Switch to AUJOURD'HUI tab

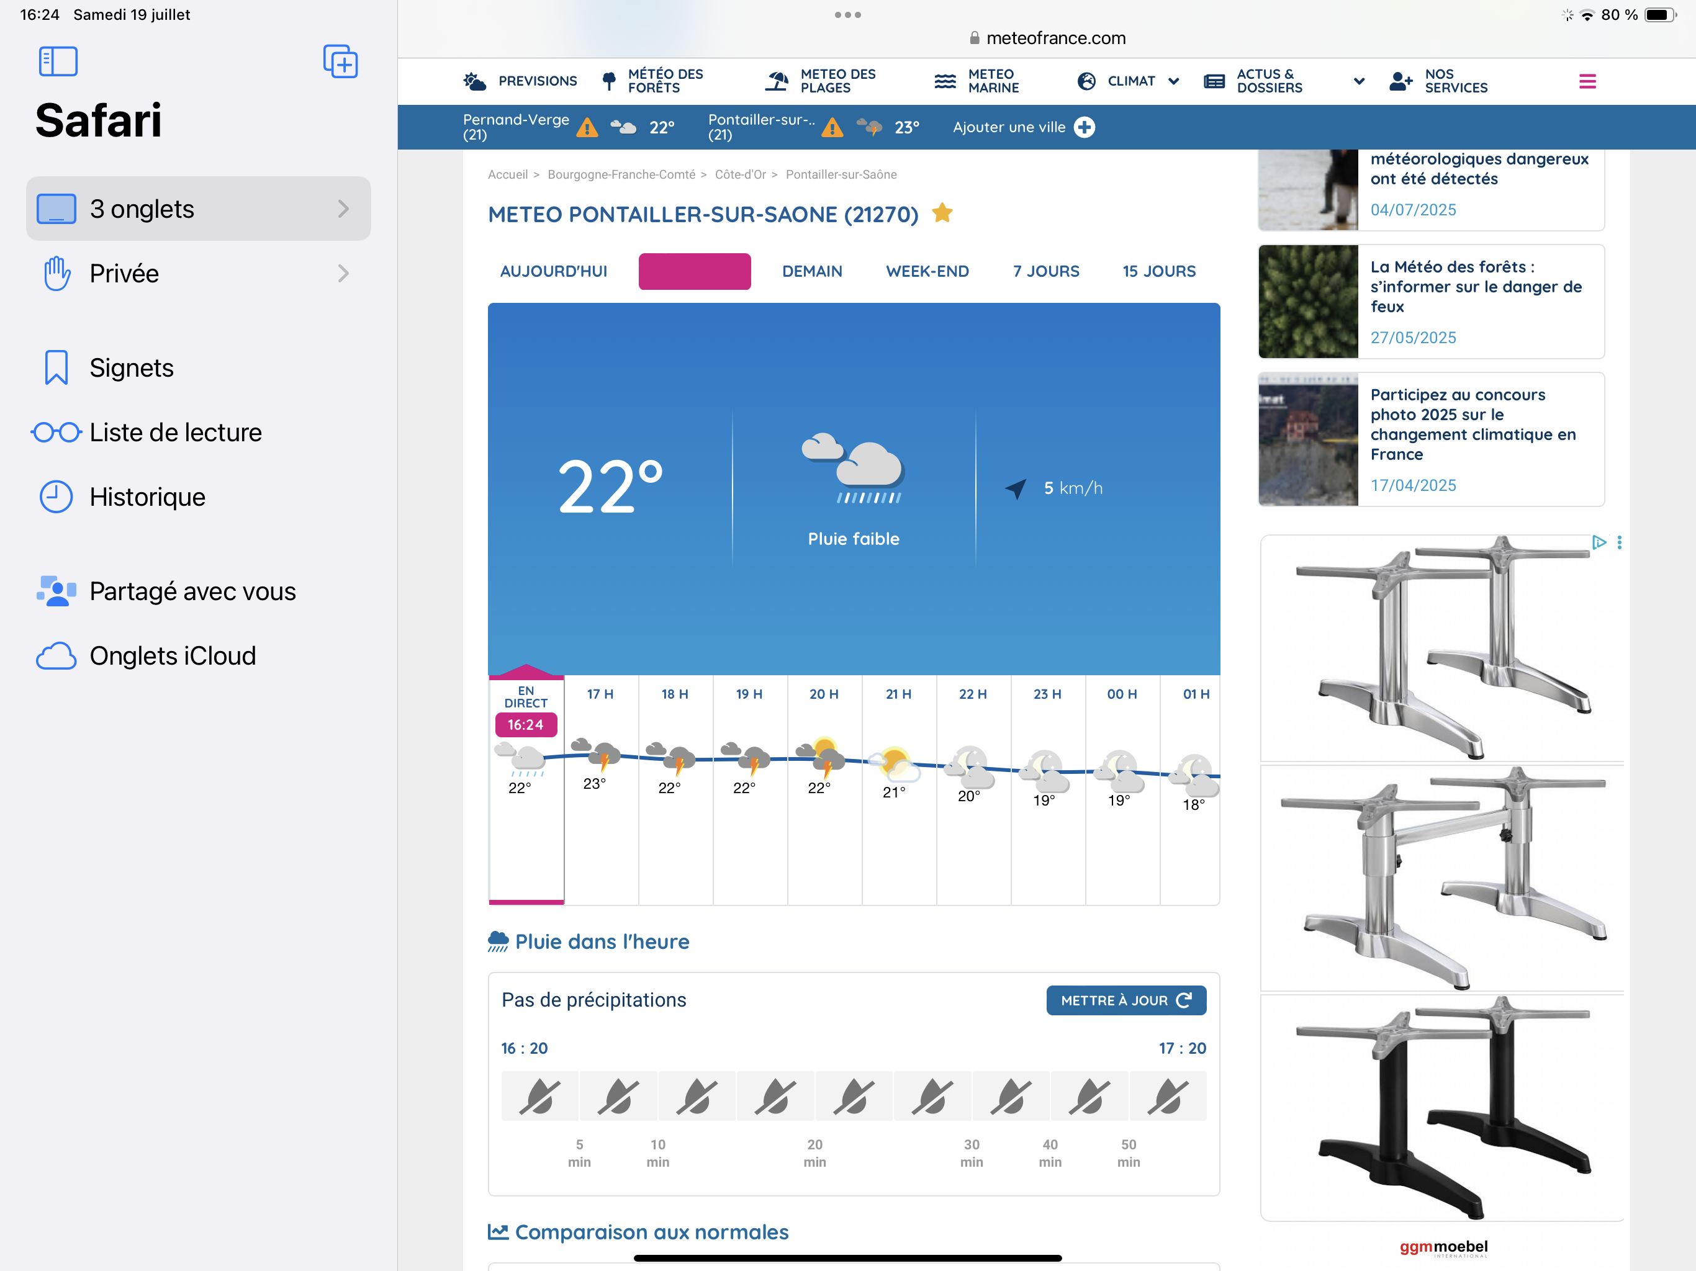(x=554, y=271)
